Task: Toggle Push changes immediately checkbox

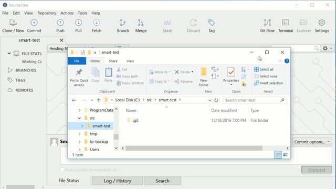Action: click(x=62, y=170)
